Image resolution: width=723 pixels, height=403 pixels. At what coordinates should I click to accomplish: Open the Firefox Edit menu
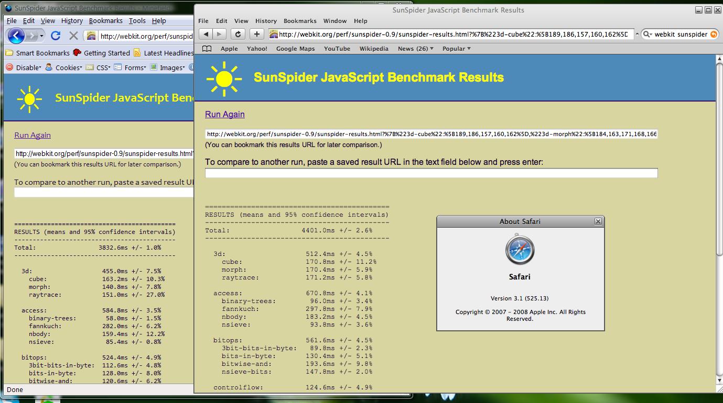pos(29,21)
